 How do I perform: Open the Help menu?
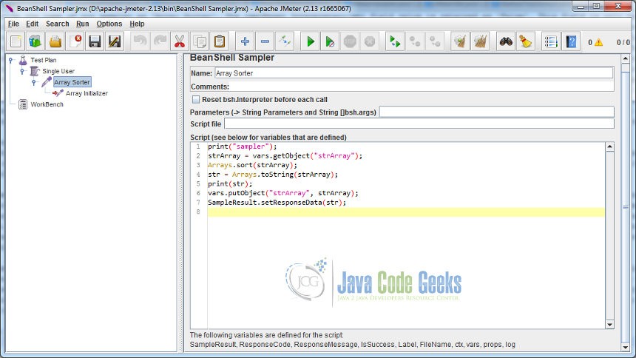137,24
